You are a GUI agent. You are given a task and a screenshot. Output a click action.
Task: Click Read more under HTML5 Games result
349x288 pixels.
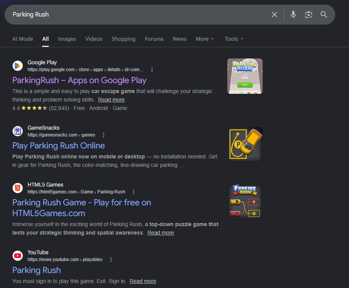161,233
